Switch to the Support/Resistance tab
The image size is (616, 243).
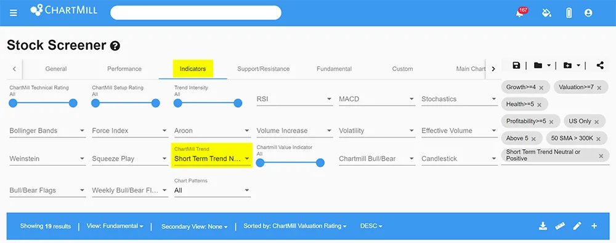tap(263, 69)
